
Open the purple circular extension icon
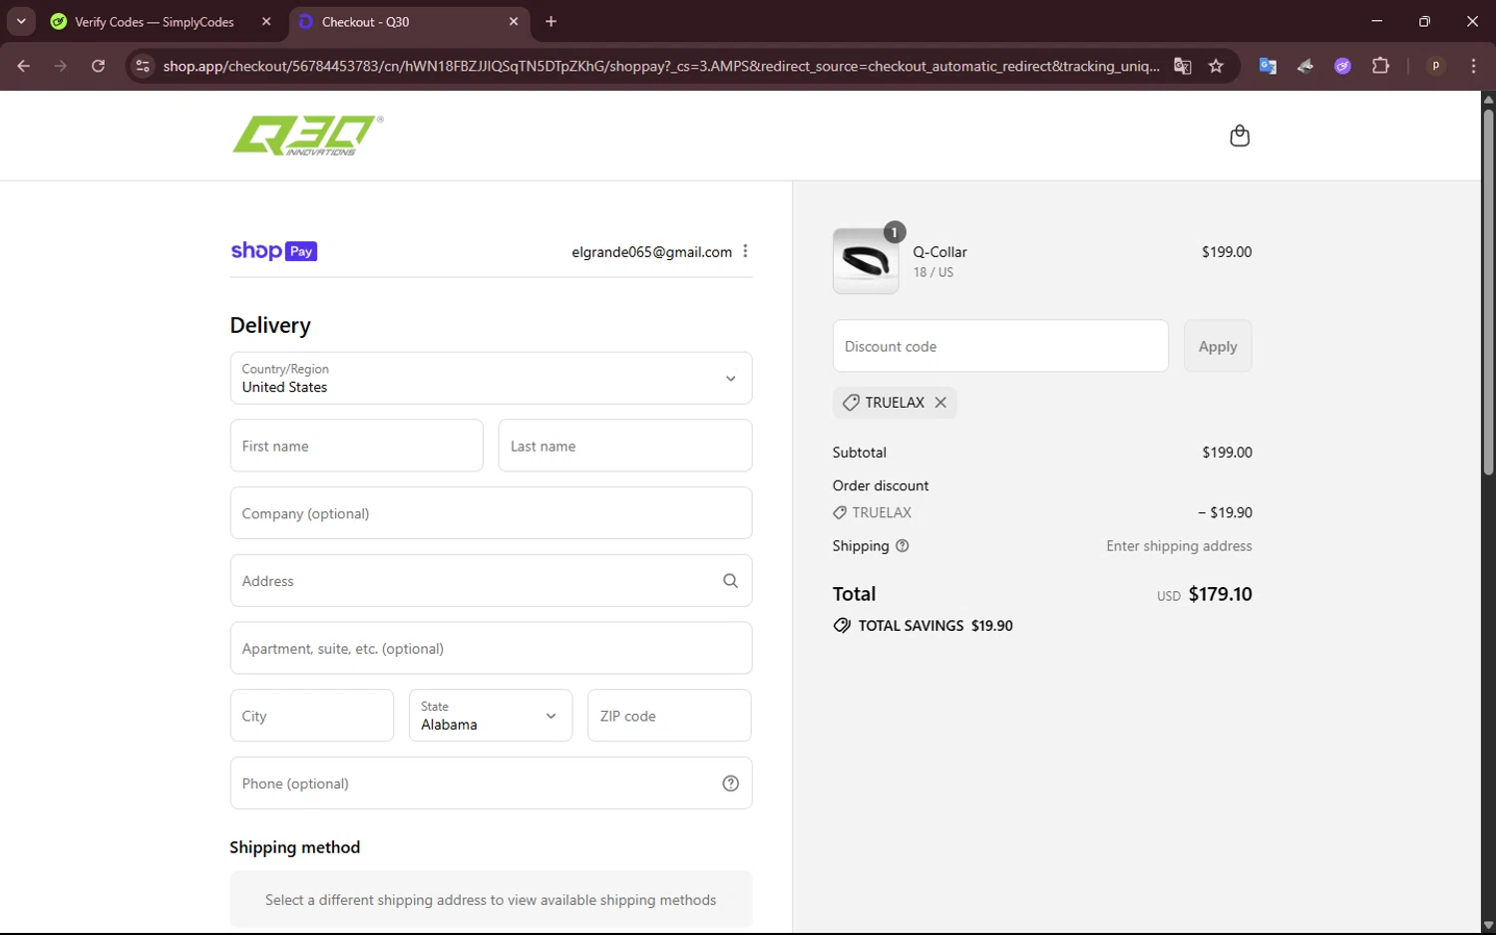(x=1342, y=66)
